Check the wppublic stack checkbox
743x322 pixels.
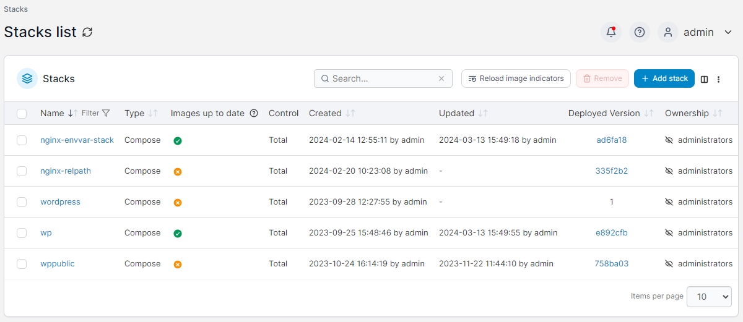[x=22, y=264]
